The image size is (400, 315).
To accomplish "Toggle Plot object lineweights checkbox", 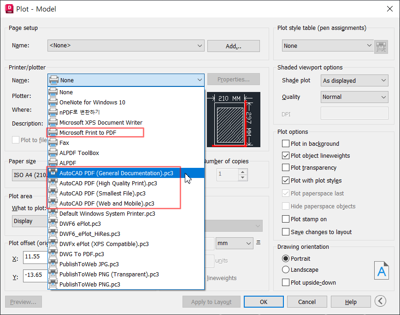I will point(285,155).
